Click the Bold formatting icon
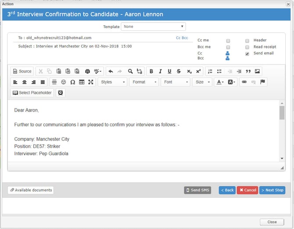The image size is (294, 229). pos(151,71)
